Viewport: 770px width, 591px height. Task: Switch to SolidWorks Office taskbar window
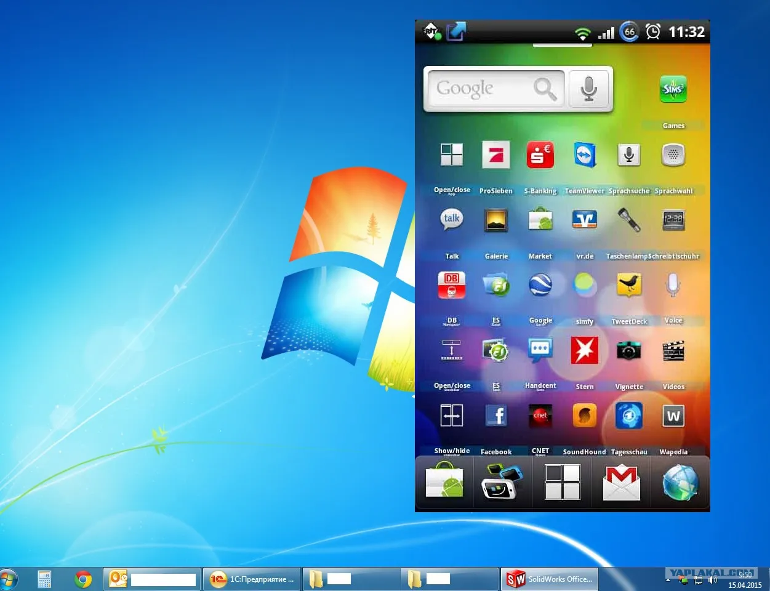point(550,579)
